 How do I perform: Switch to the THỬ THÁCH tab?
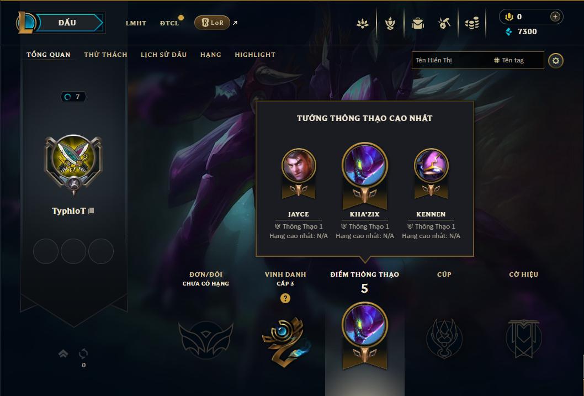pyautogui.click(x=106, y=55)
